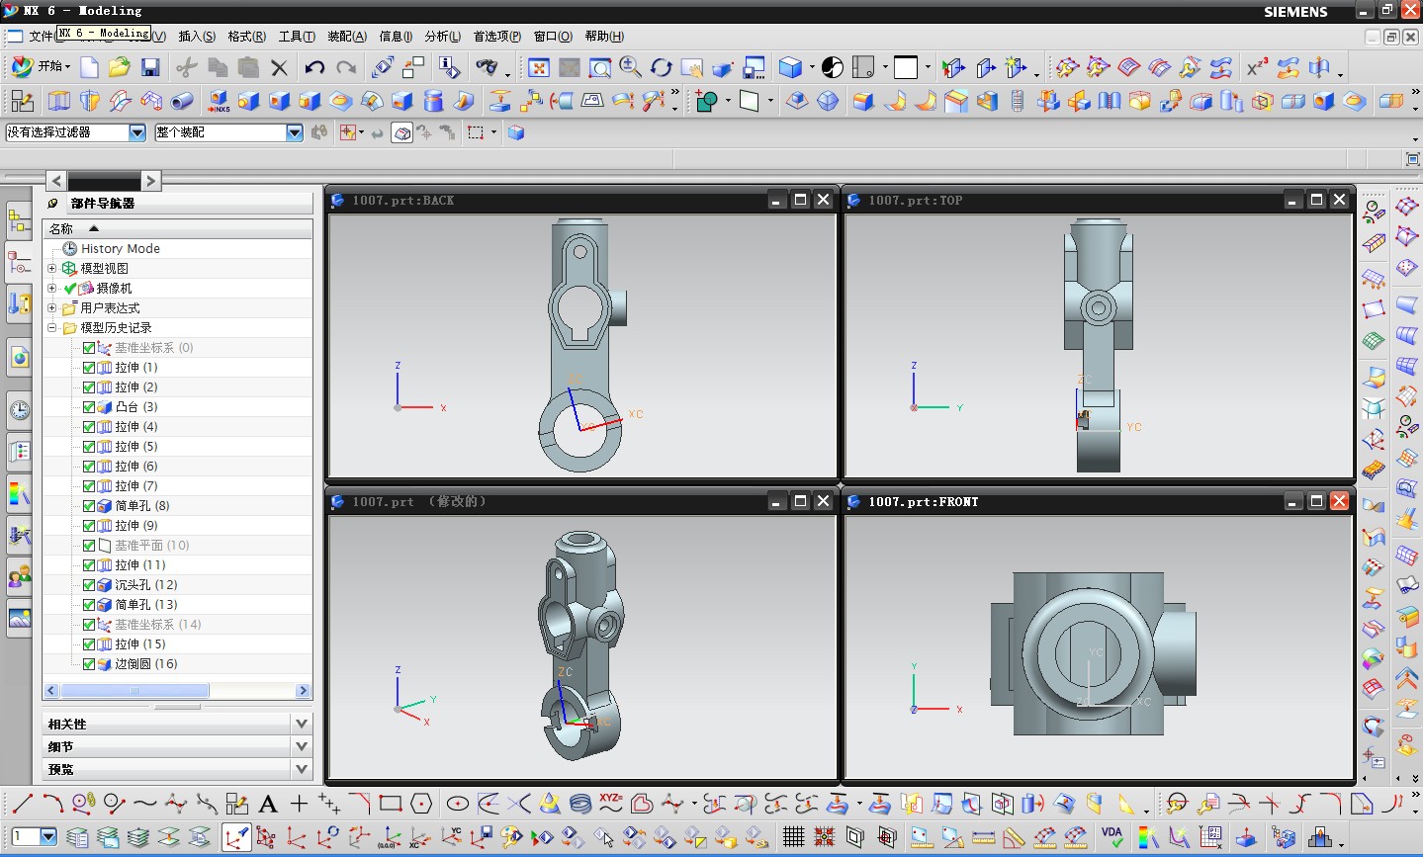1423x857 pixels.
Task: Open the Assembly Navigator sidebar tab
Action: click(x=19, y=219)
